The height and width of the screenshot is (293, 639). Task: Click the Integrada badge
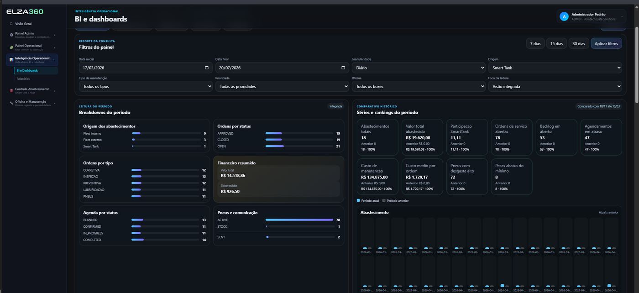[x=336, y=106]
